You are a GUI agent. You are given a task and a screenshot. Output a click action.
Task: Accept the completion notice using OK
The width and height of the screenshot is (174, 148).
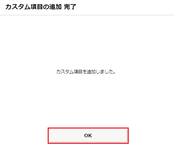(88, 135)
